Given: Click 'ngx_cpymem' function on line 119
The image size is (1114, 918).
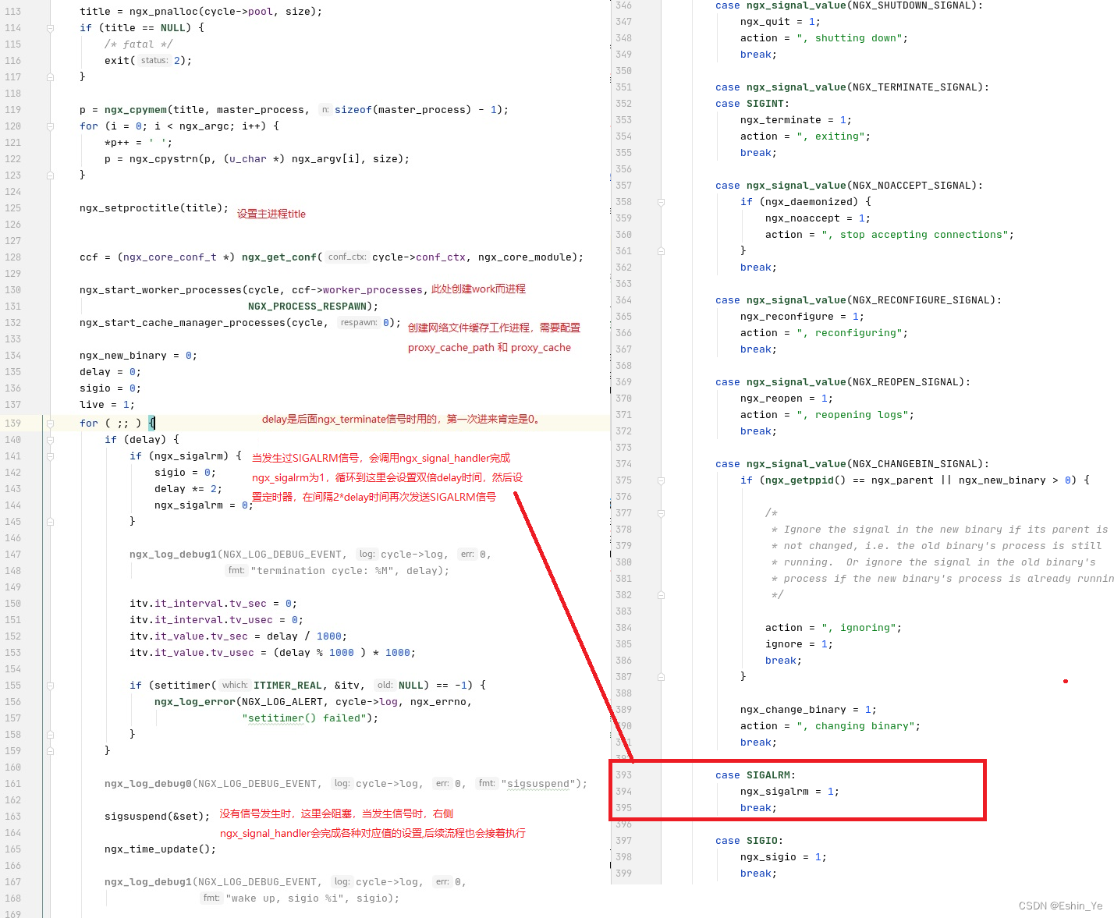Looking at the screenshot, I should coord(136,110).
